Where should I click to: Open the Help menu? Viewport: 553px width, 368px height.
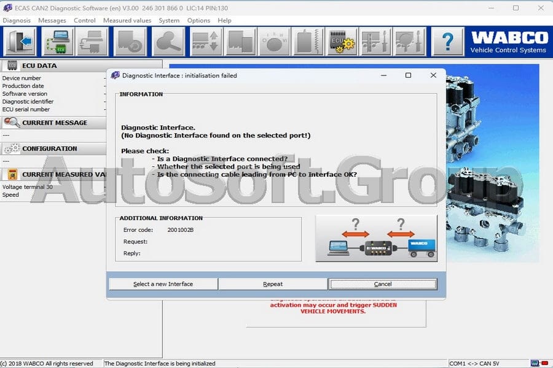[224, 20]
